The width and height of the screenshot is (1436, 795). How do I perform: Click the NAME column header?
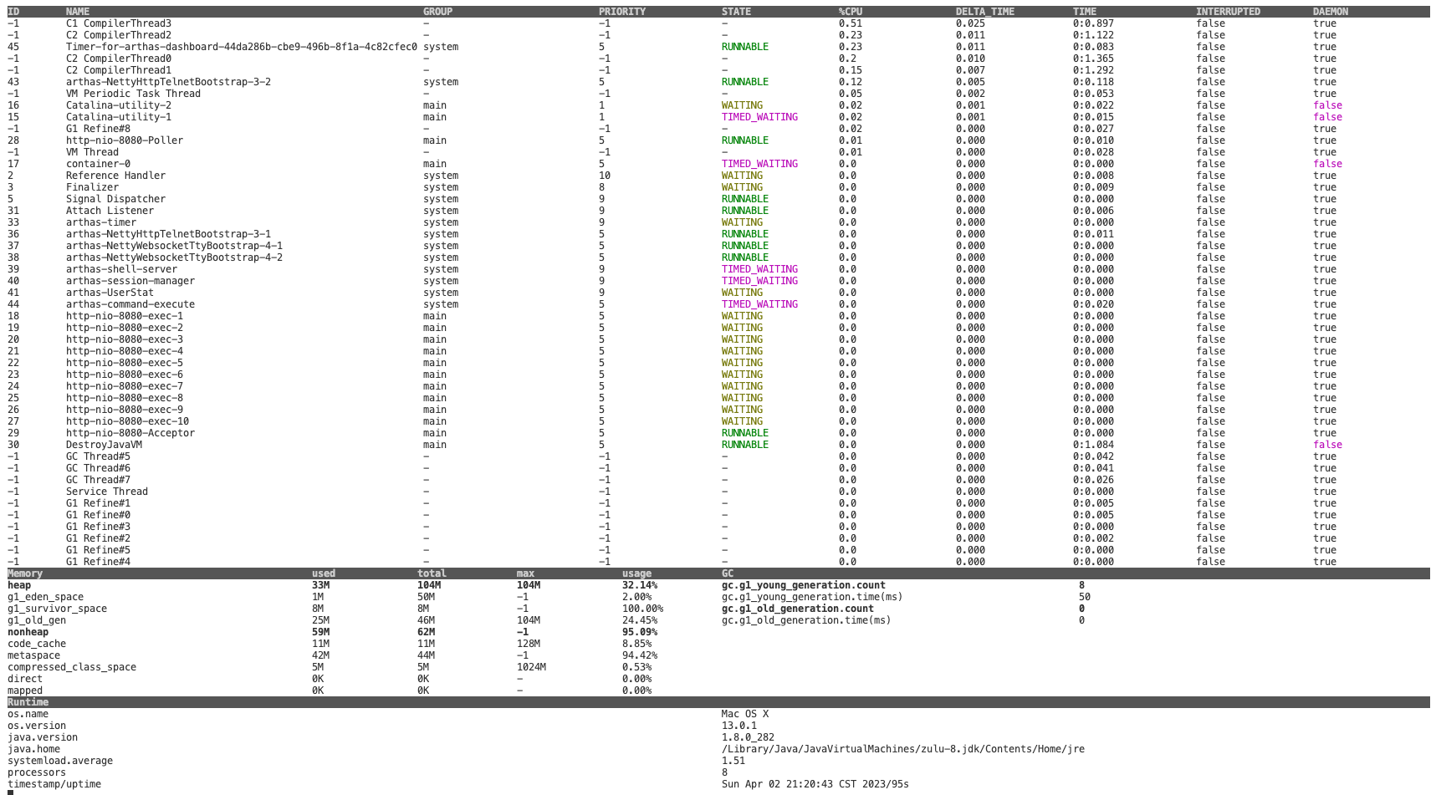77,12
